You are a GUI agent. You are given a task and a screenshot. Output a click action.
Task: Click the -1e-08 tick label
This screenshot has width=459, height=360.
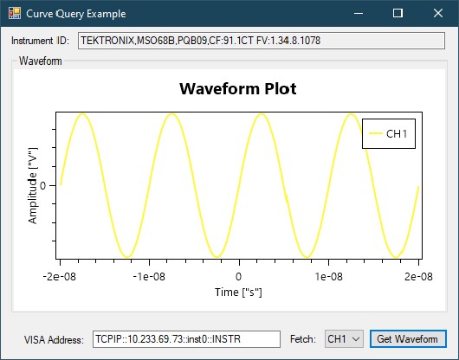click(149, 276)
